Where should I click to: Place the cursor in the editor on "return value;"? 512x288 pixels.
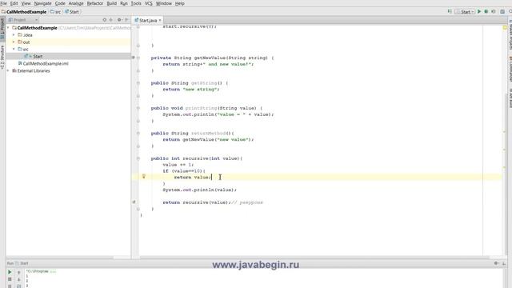(193, 178)
